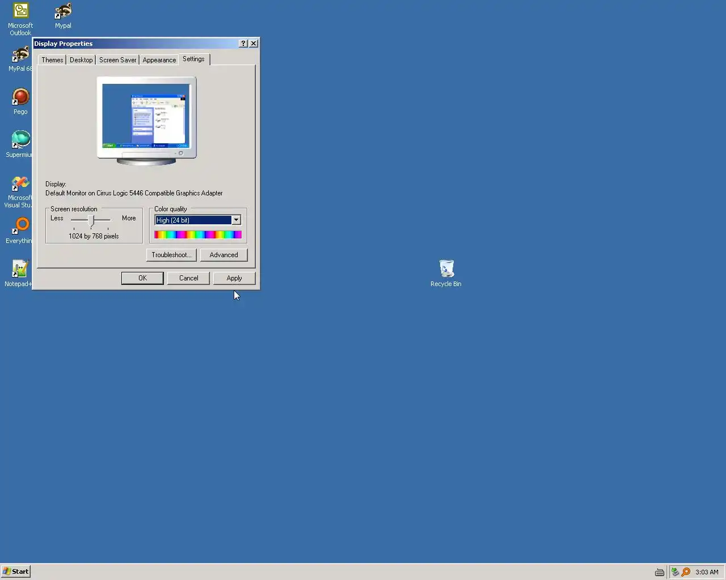Click the 'Default Monitor on Cirrus Logic' text

coord(134,193)
